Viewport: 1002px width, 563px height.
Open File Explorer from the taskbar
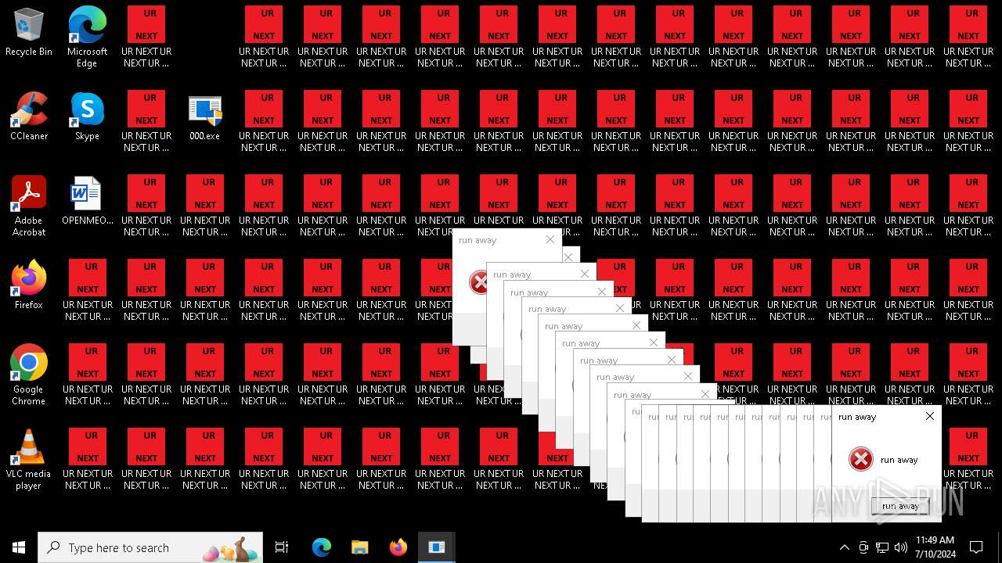click(360, 547)
